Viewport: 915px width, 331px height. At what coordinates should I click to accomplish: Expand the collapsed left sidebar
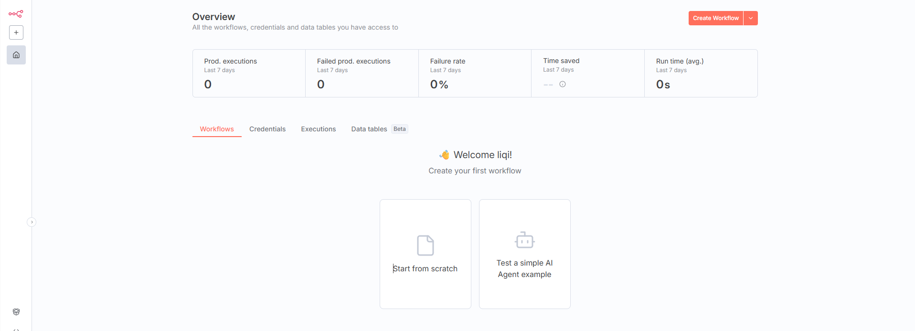pyautogui.click(x=32, y=222)
